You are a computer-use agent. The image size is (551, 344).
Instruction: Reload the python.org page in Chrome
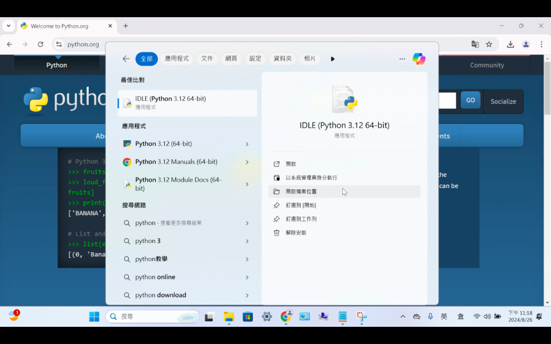point(40,44)
